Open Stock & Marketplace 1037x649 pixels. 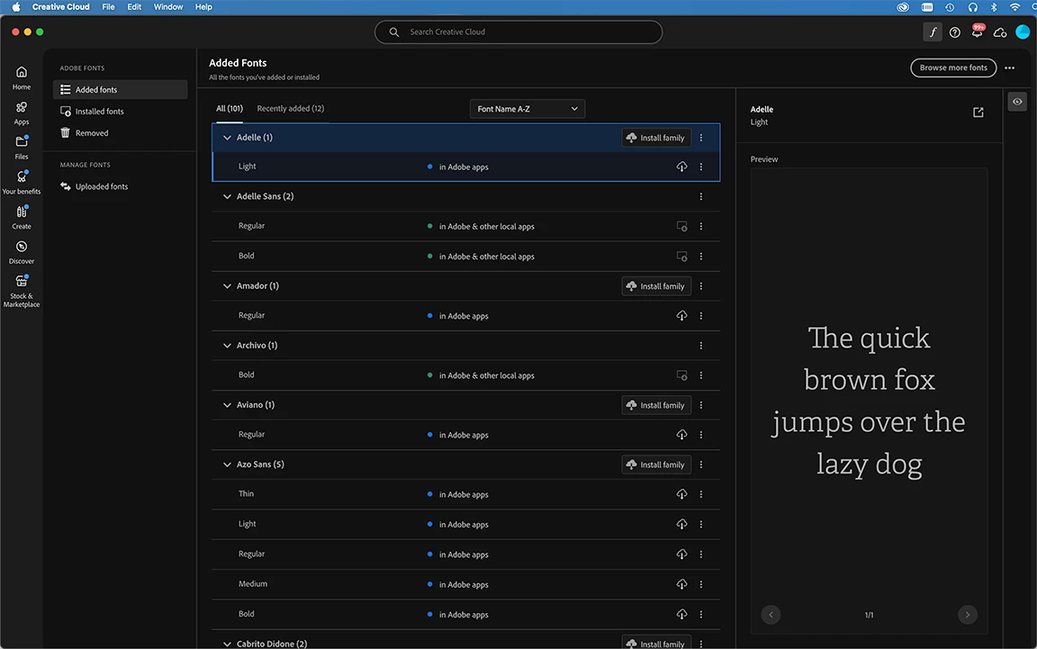(x=22, y=291)
